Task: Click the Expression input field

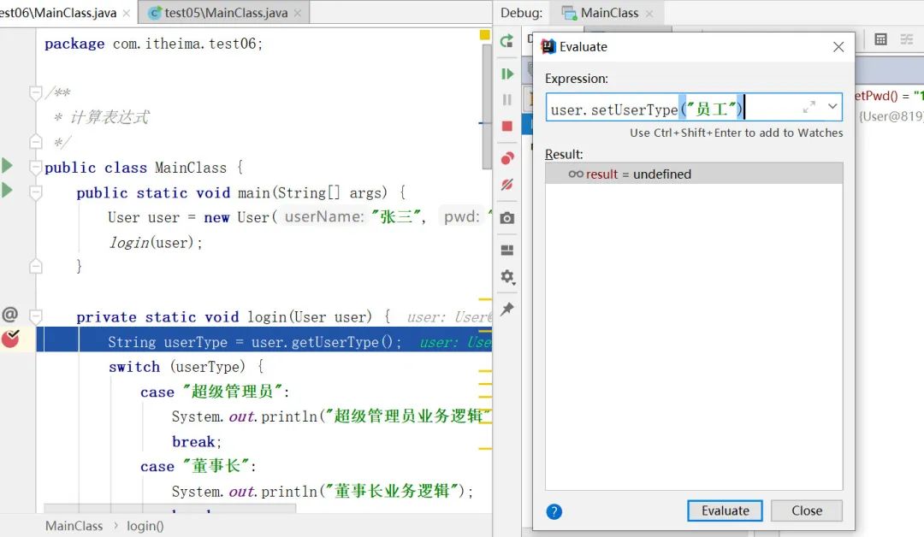Action: pyautogui.click(x=694, y=107)
